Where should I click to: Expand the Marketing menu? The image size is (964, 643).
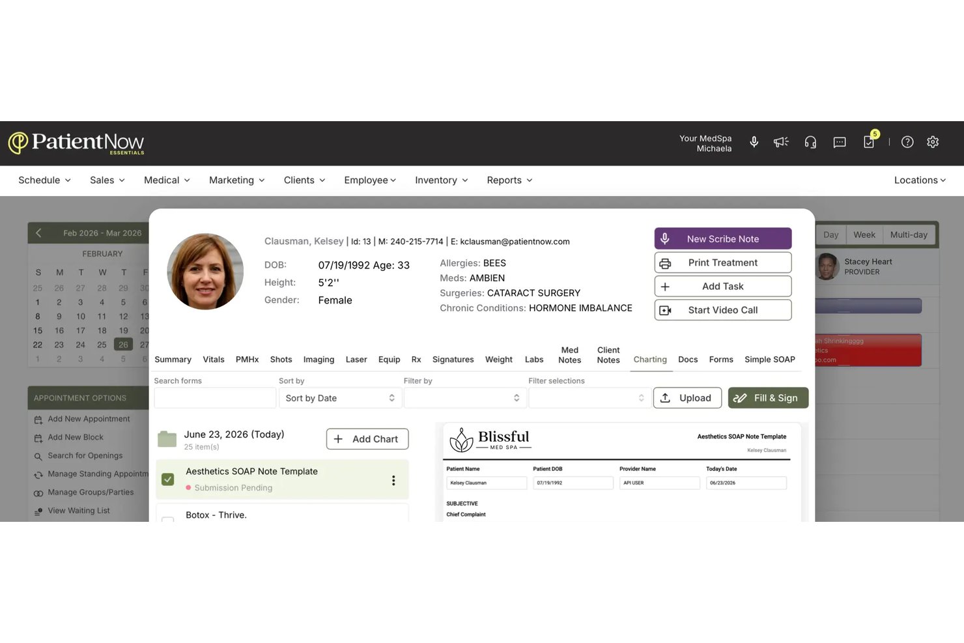click(x=237, y=180)
